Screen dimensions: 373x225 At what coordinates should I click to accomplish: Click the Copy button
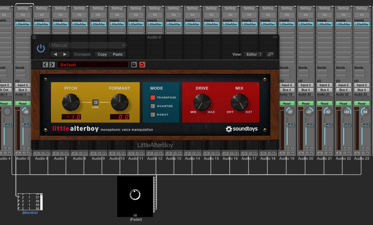point(102,54)
